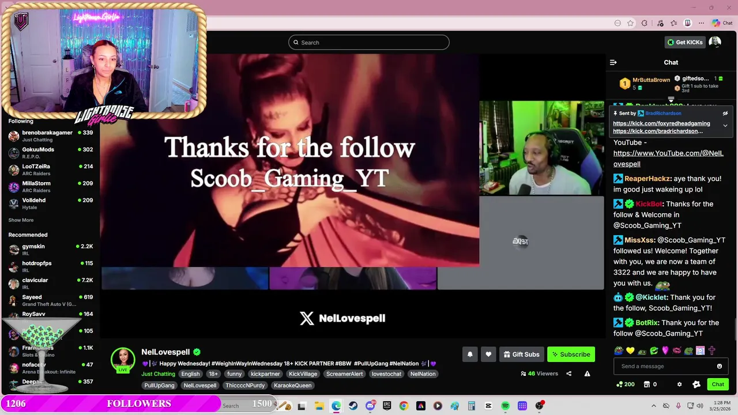The height and width of the screenshot is (415, 738).
Task: Expand the gift leaderboard arrow
Action: (671, 100)
